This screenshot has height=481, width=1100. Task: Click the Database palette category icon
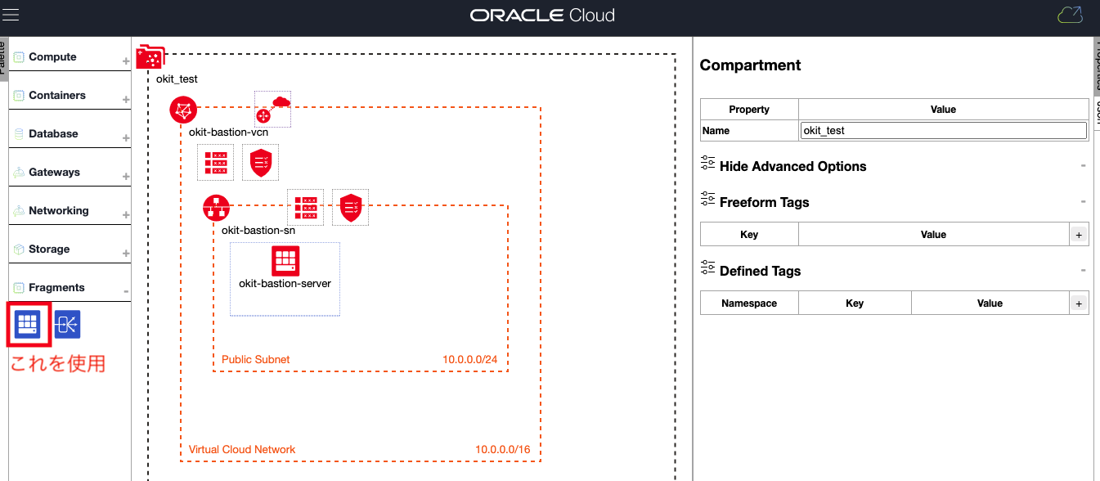click(x=20, y=134)
